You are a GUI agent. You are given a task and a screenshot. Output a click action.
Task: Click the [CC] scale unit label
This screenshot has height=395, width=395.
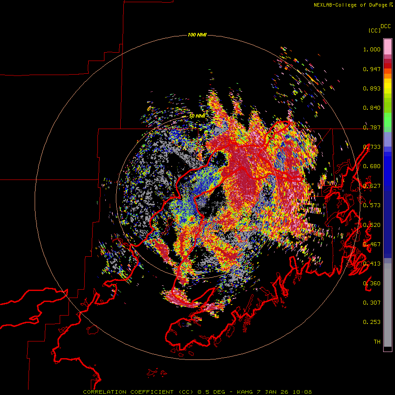click(374, 30)
